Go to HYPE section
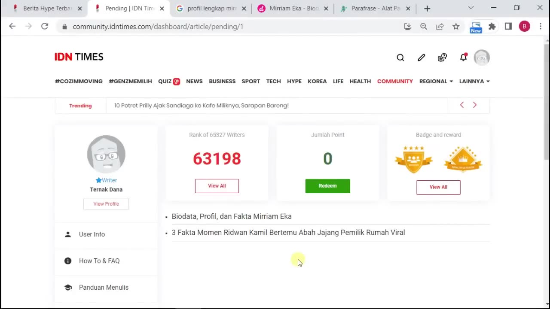Viewport: 550px width, 309px height. [294, 82]
